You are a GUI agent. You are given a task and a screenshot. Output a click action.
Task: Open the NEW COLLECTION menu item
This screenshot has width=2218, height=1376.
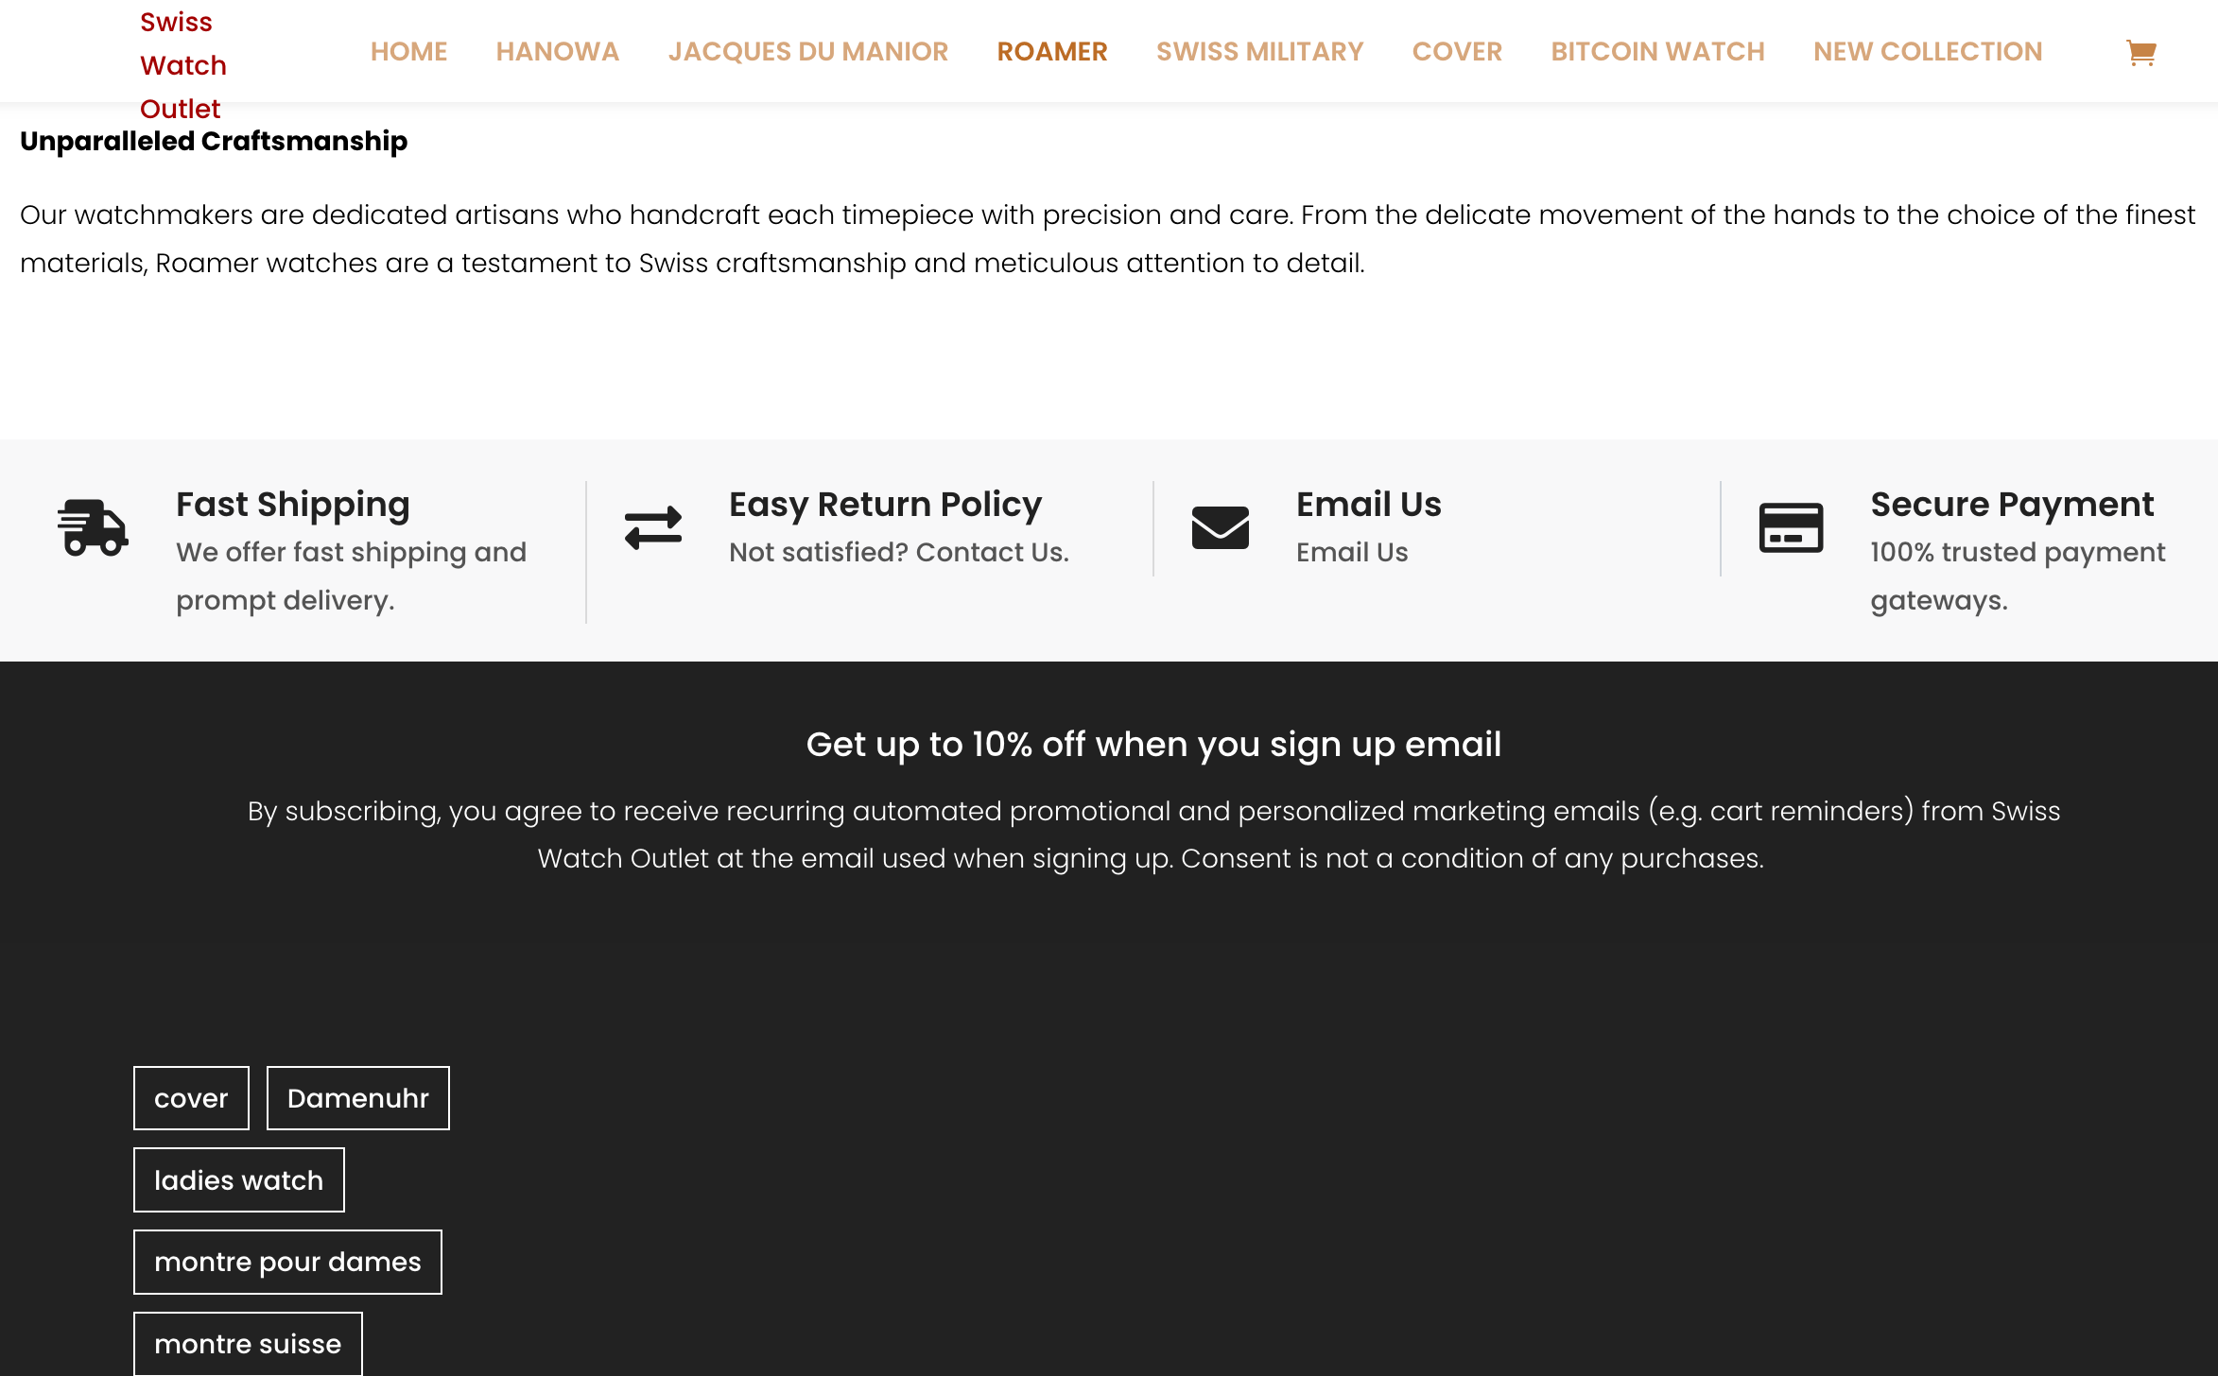coord(1928,51)
